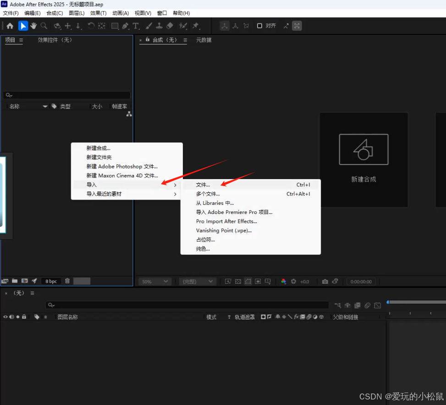Open the 文件(F) menu
The width and height of the screenshot is (446, 405).
[11, 13]
